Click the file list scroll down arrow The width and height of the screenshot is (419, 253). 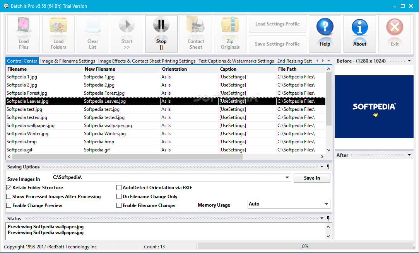click(329, 150)
